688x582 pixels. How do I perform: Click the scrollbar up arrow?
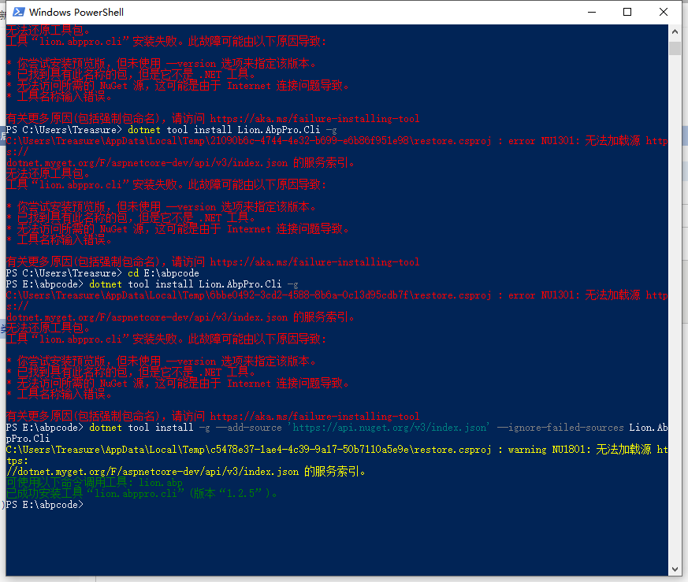pyautogui.click(x=675, y=31)
